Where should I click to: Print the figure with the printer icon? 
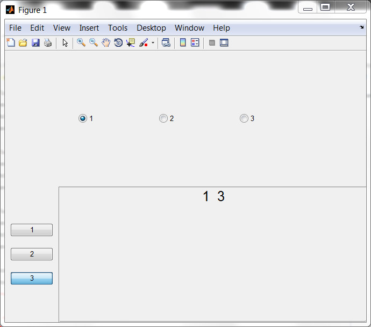click(x=48, y=43)
